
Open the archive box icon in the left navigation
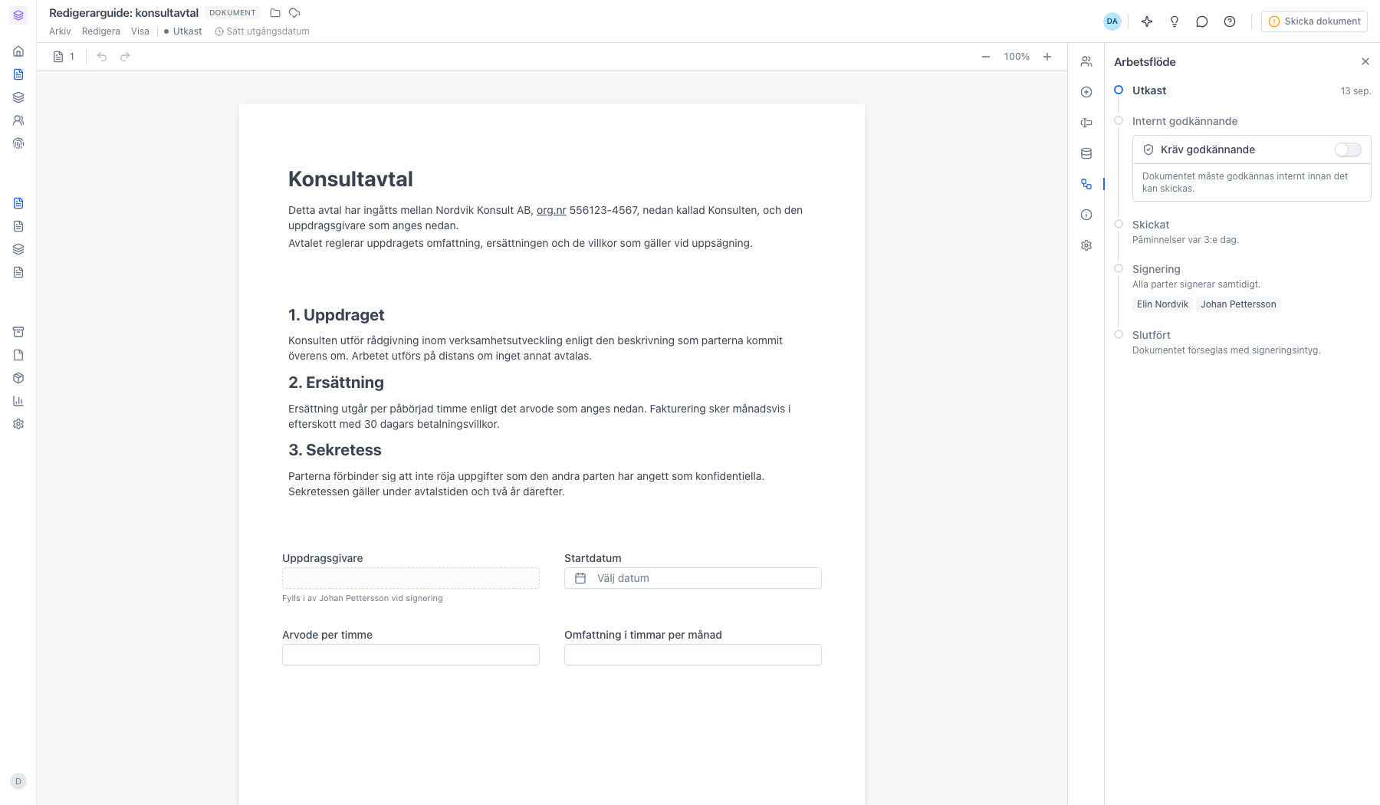[18, 332]
